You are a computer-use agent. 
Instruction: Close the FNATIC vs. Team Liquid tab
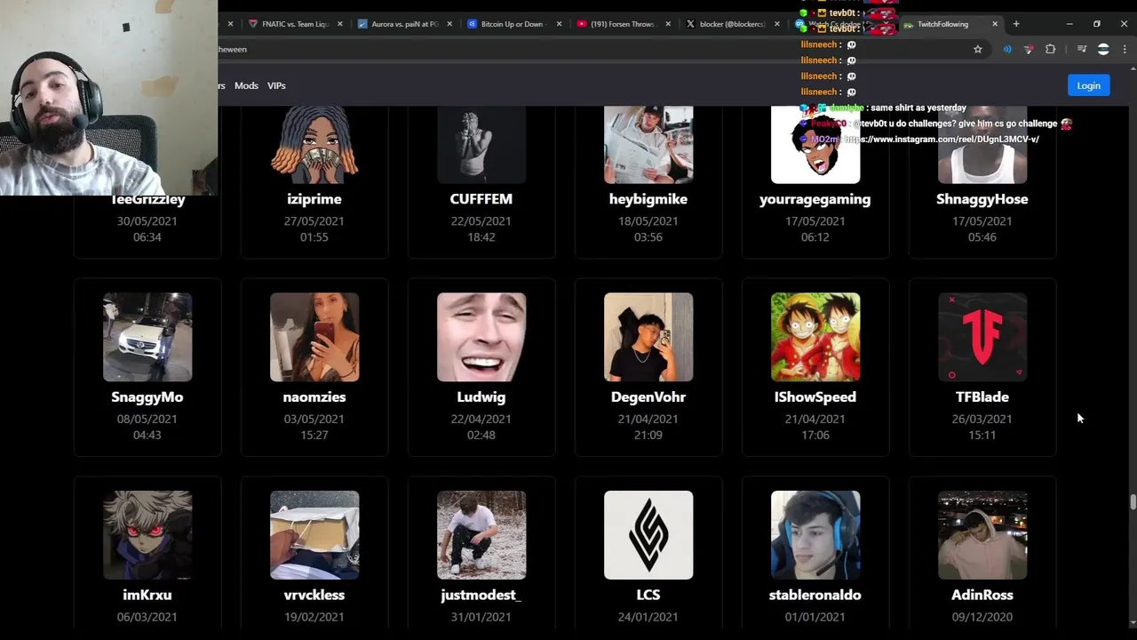pyautogui.click(x=340, y=24)
